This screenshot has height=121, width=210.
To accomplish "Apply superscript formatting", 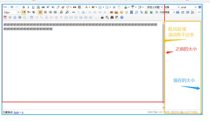I will click(48, 7).
